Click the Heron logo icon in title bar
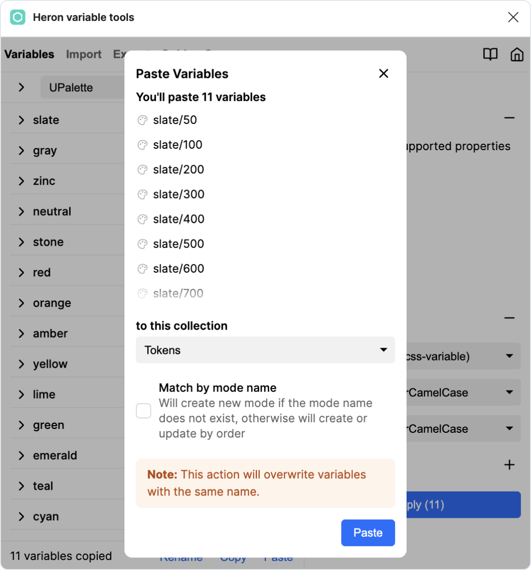This screenshot has height=570, width=531. point(18,18)
